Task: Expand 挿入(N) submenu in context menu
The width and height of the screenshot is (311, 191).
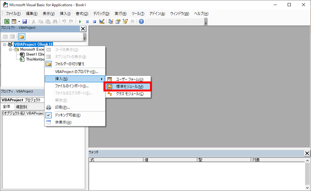Action: [x=75, y=79]
